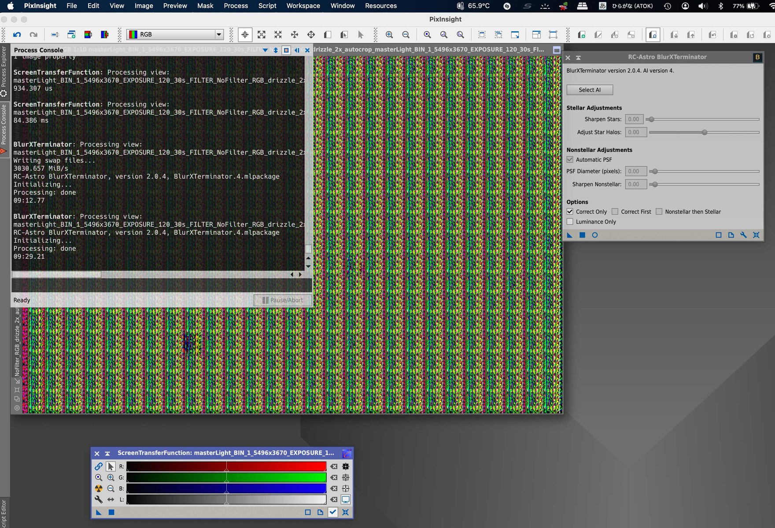Click the Zoom In magnifier icon
Viewport: 775px width, 528px height.
pos(389,35)
